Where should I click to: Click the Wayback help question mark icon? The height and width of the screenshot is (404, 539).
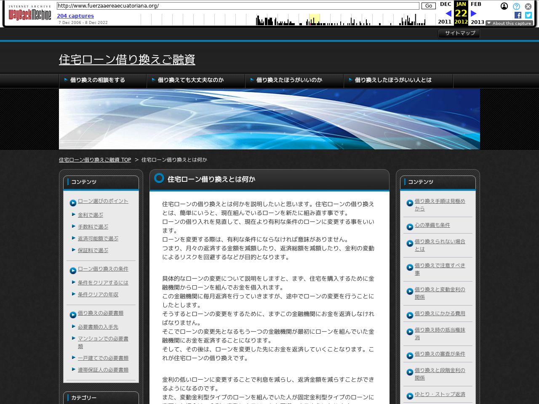click(x=516, y=6)
